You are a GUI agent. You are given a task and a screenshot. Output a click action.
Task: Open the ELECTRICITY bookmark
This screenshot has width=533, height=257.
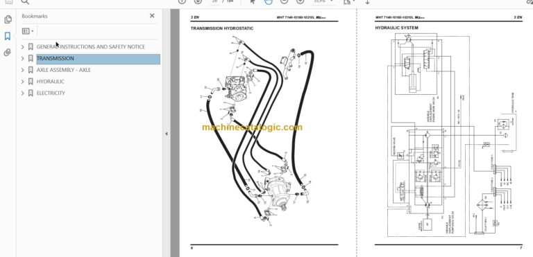(51, 93)
